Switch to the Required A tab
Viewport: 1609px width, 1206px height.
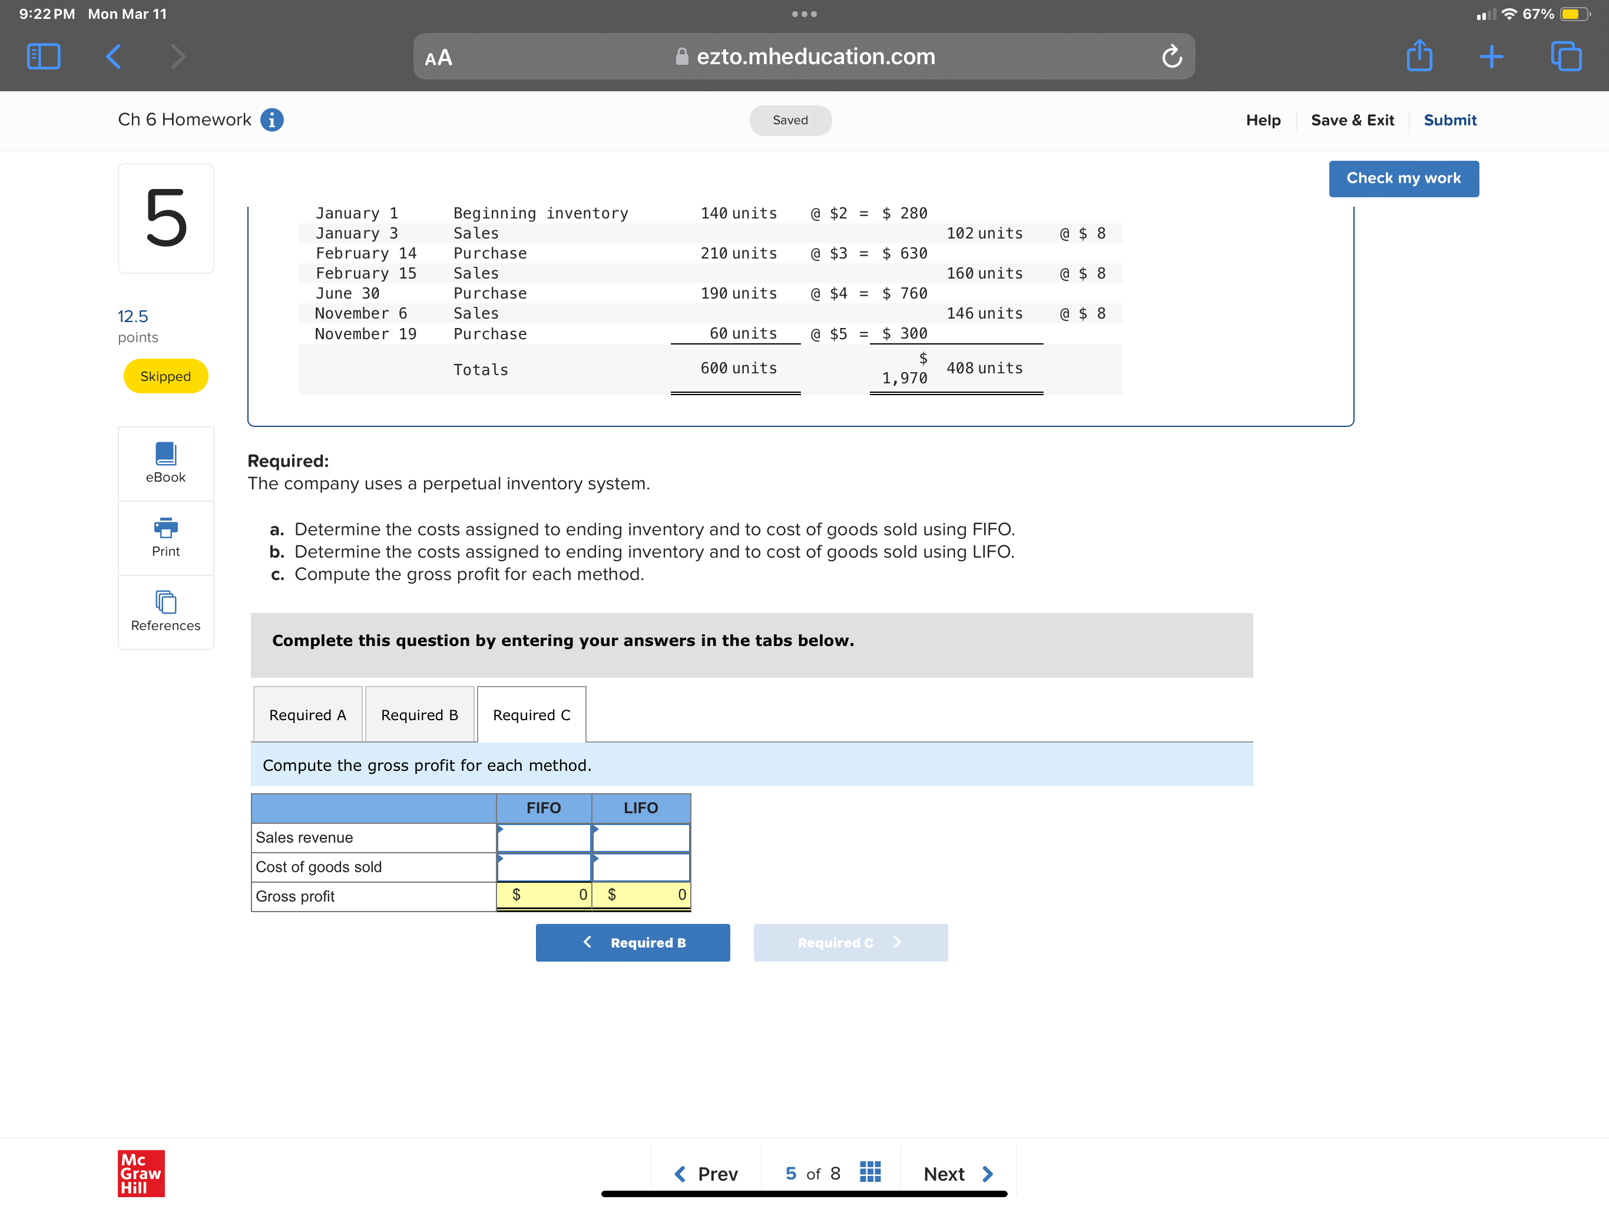point(307,714)
